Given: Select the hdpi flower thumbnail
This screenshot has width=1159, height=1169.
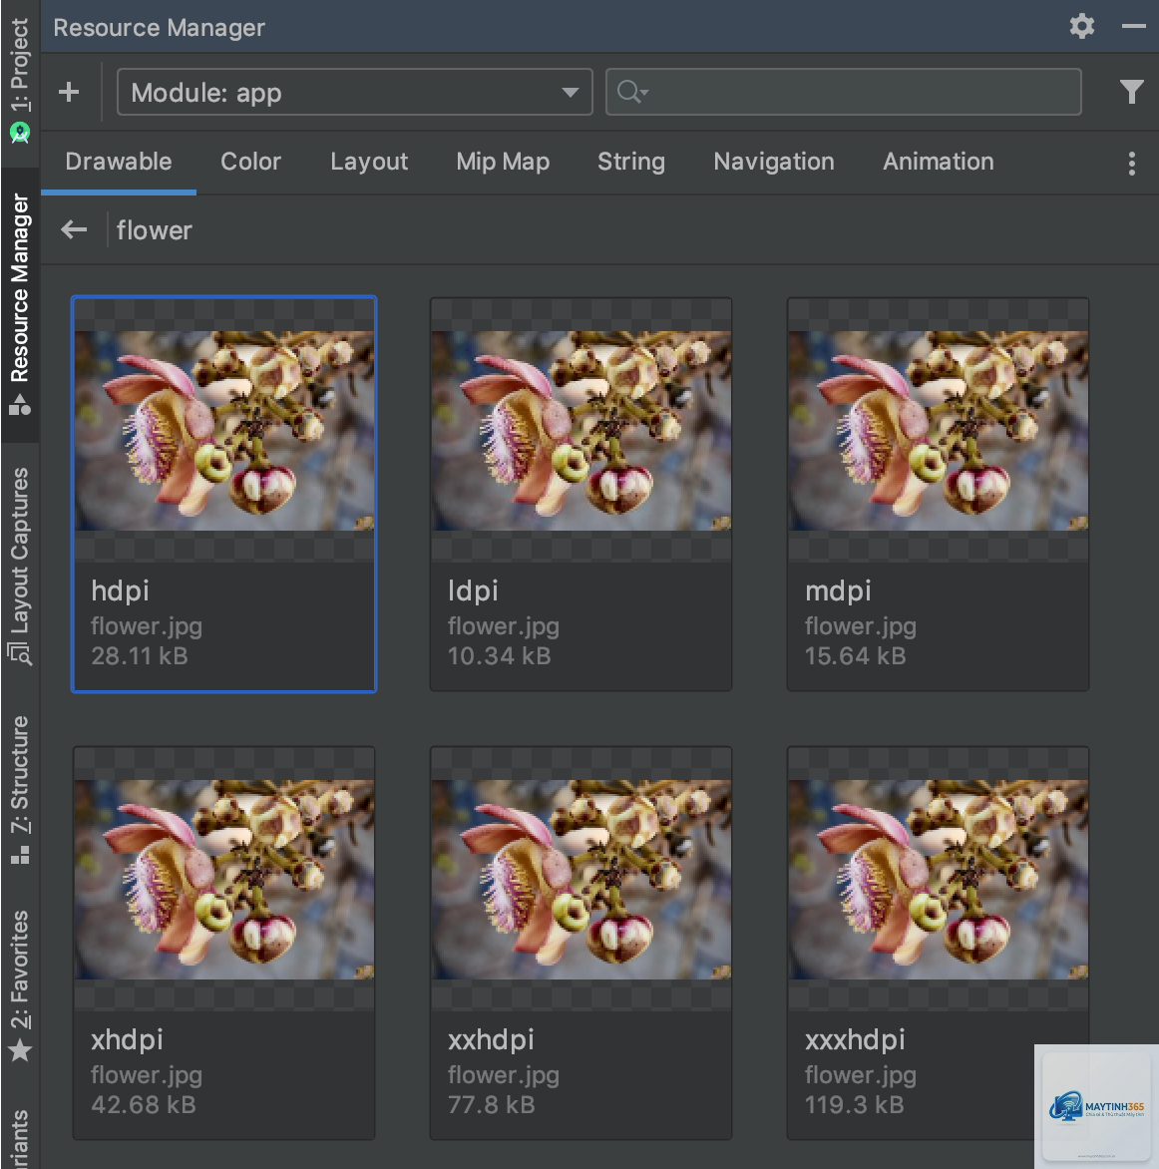Looking at the screenshot, I should [224, 430].
